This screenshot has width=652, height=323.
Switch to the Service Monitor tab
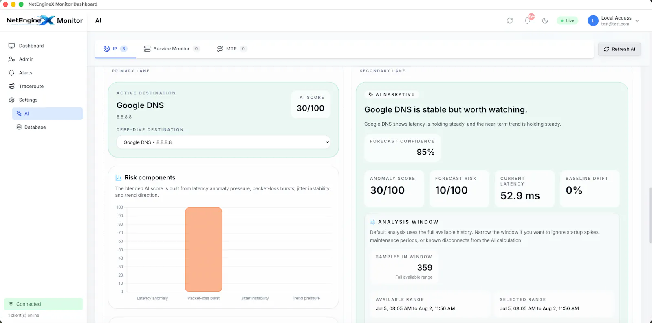(x=172, y=49)
